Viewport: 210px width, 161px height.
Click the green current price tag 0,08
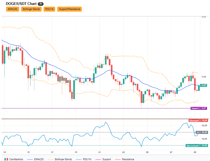pos(204,85)
